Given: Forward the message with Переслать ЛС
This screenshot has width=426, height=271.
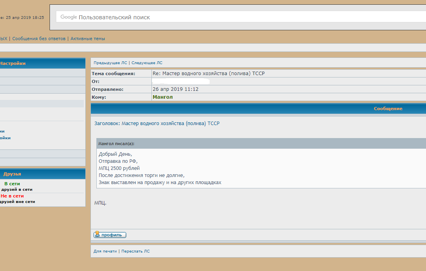Looking at the screenshot, I should pyautogui.click(x=135, y=251).
